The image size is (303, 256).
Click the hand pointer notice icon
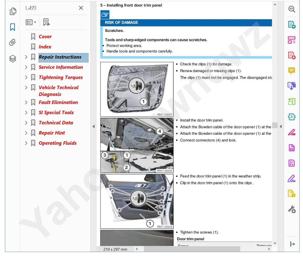pos(105,15)
